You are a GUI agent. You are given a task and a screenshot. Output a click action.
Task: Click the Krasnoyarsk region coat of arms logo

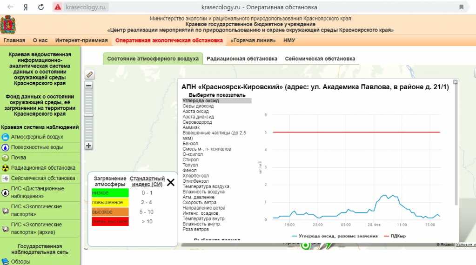pos(8,25)
